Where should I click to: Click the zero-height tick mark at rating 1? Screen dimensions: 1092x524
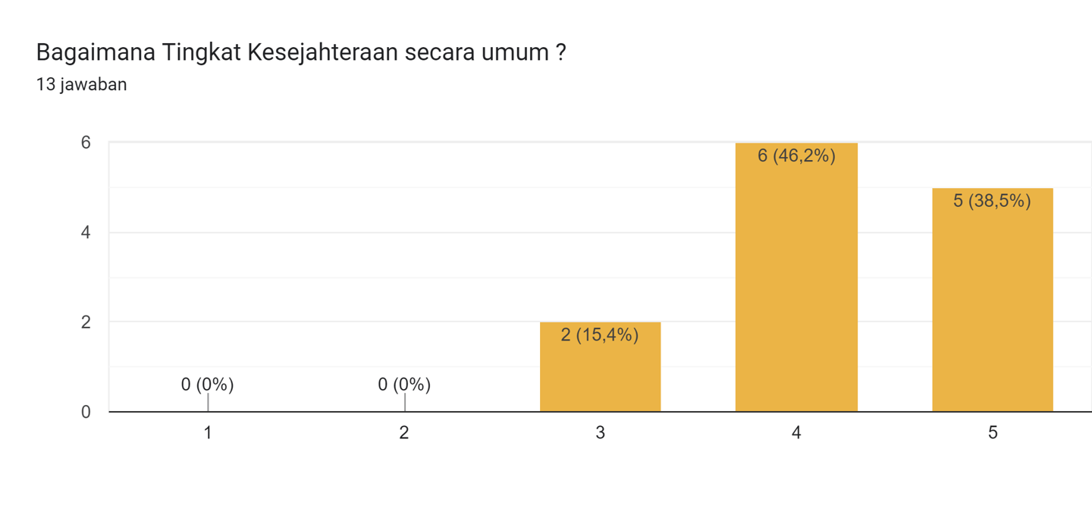pyautogui.click(x=208, y=403)
